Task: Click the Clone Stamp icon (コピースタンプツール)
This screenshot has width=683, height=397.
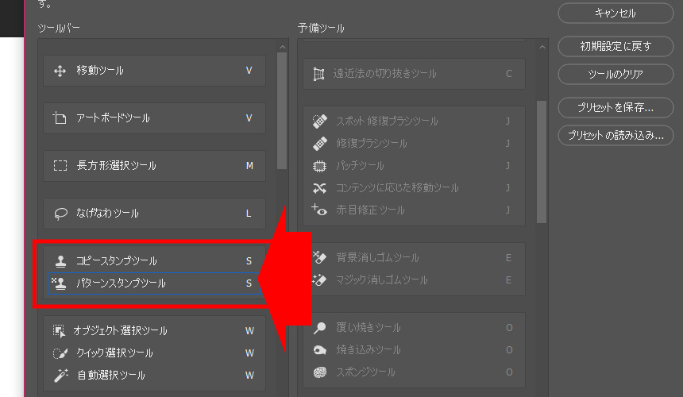Action: pyautogui.click(x=60, y=261)
